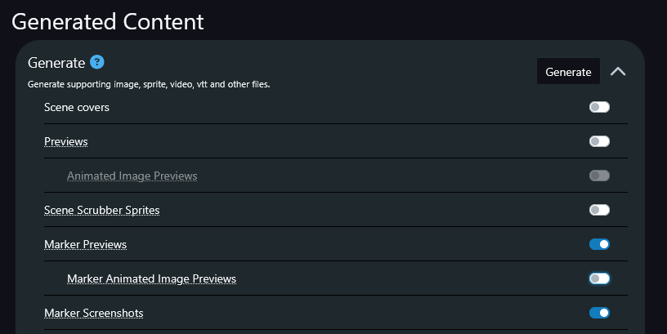Click the blue Generate help question-mark icon
The width and height of the screenshot is (667, 334).
pyautogui.click(x=97, y=62)
